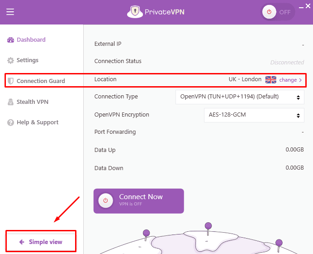313x254 pixels.
Task: Click the PrivateVPN shield logo
Action: (133, 12)
